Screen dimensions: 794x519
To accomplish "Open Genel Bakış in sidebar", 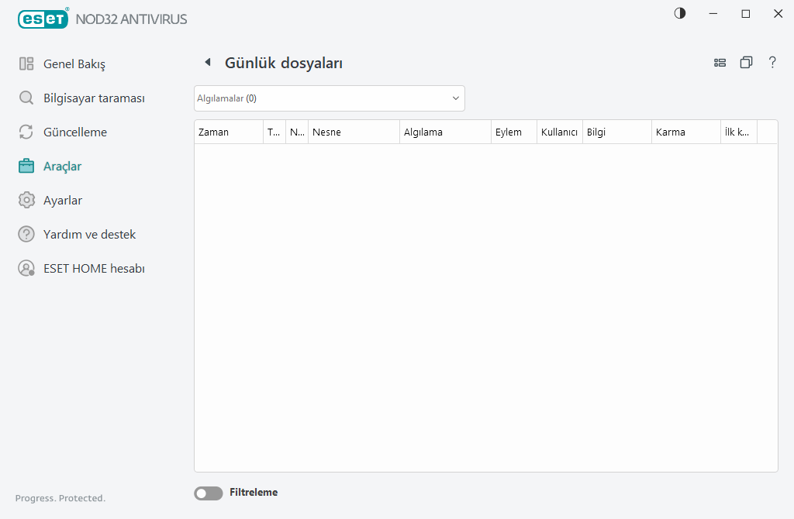I will point(74,64).
